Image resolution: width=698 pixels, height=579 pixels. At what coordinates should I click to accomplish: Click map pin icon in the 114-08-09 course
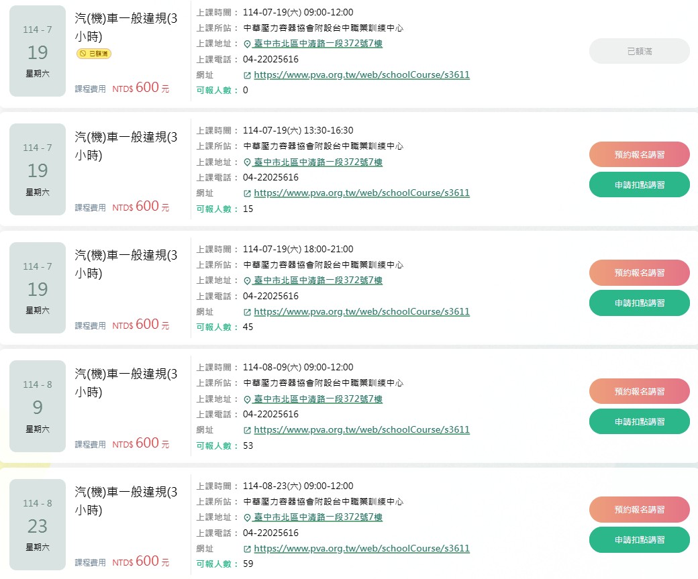point(248,399)
